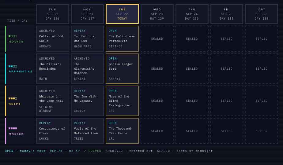Click the sealed Adept Thursday cell
The image size is (283, 165).
point(192,101)
